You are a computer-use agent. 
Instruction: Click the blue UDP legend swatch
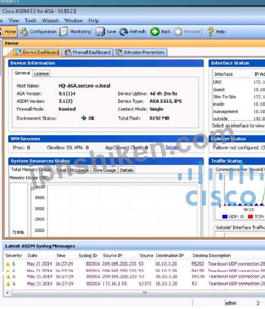pyautogui.click(x=225, y=217)
